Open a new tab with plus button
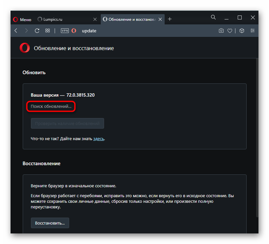The height and width of the screenshot is (244, 269). pos(170,19)
